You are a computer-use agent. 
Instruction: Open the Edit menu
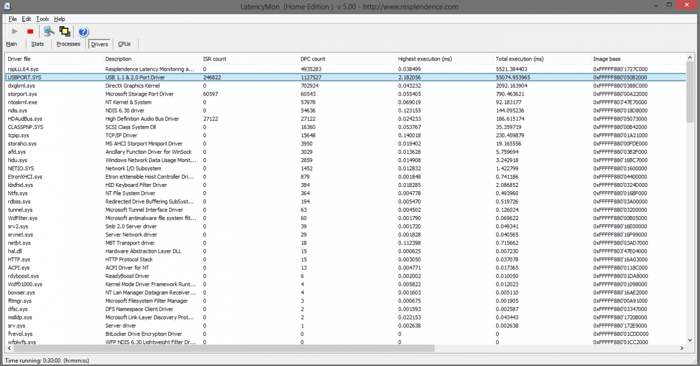(x=26, y=19)
